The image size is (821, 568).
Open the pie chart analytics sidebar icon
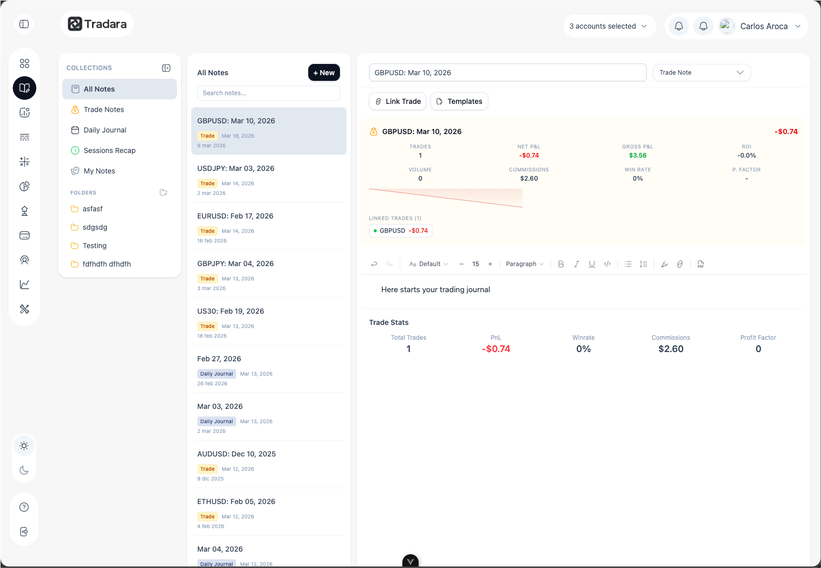pos(25,186)
